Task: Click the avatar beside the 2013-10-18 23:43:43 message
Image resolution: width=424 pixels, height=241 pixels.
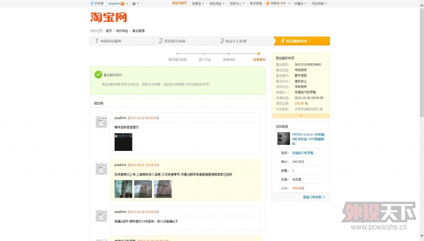Action: [x=101, y=216]
